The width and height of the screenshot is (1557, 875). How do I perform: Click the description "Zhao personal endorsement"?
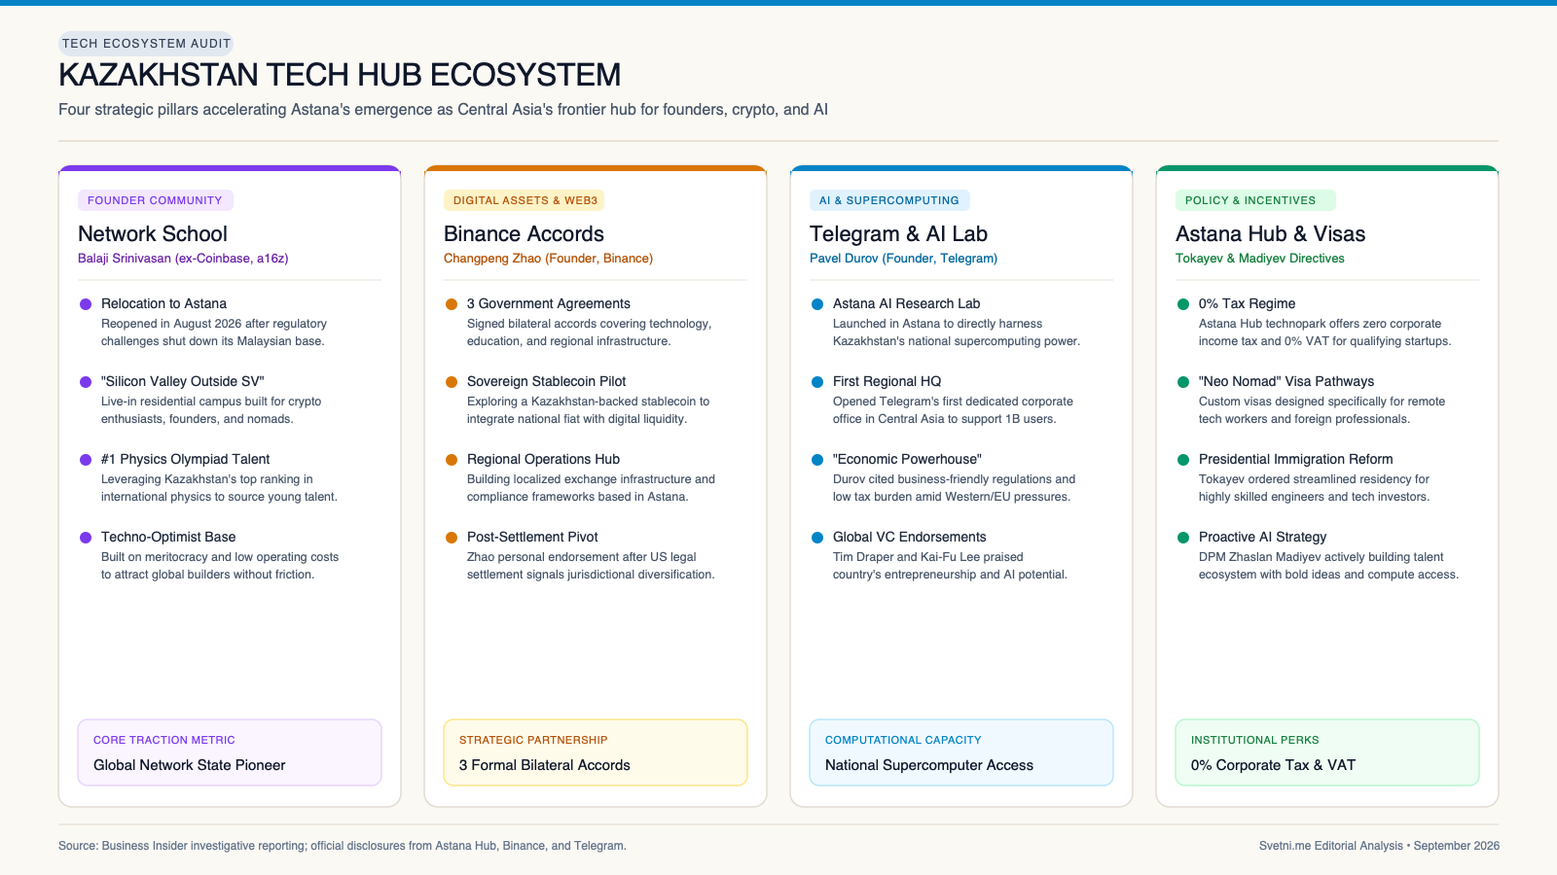pyautogui.click(x=591, y=566)
